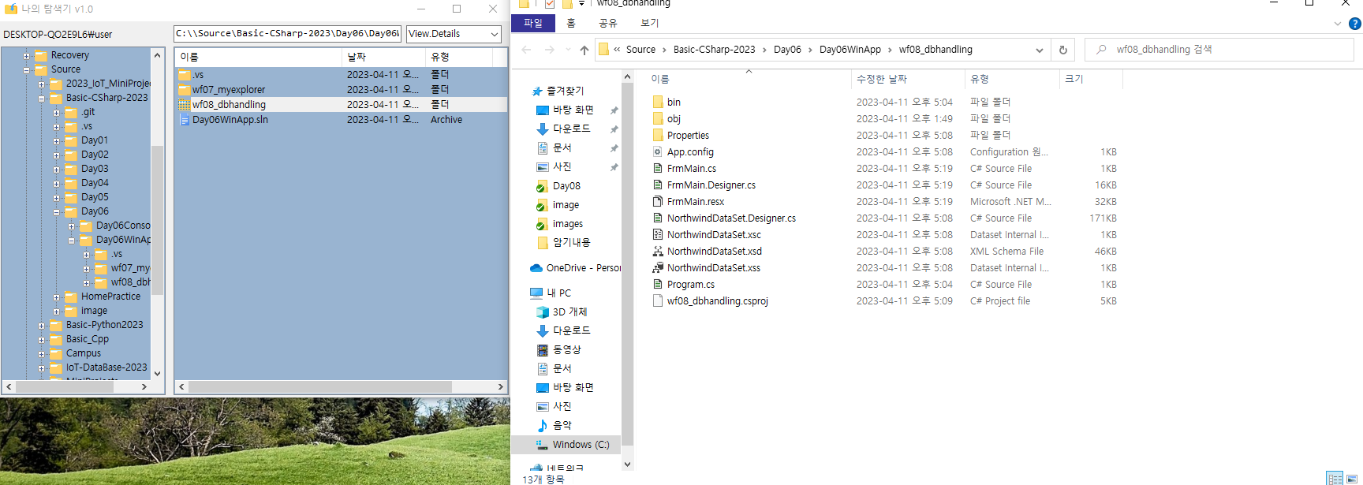Select the NorthwindDataSet.xss file icon

(x=658, y=267)
